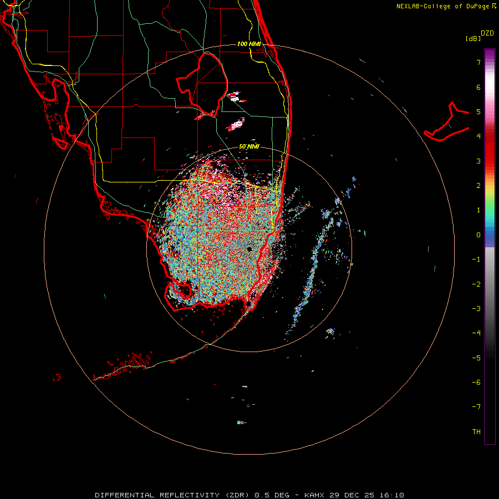Screen dimensions: 499x499
Task: Click the 2 value on the color scale
Action: (478, 186)
